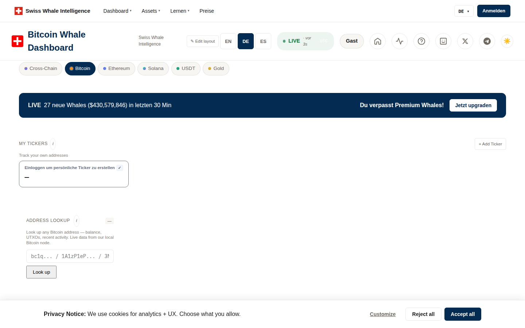Select the Ethereum tab

click(x=116, y=69)
